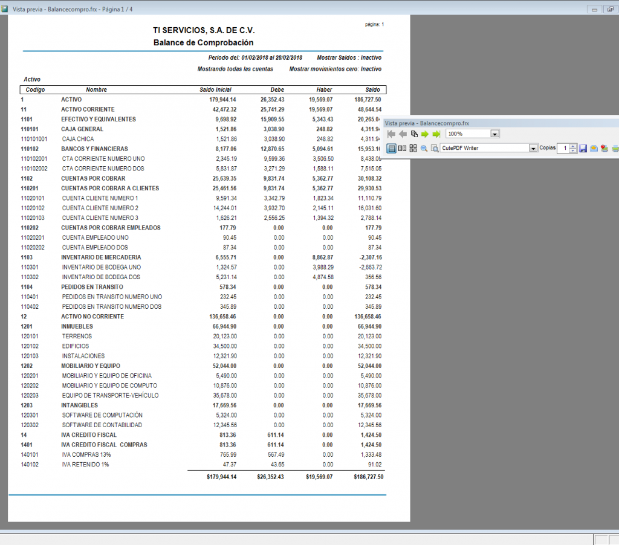Click the $186,727.50 total saldo

tap(369, 477)
